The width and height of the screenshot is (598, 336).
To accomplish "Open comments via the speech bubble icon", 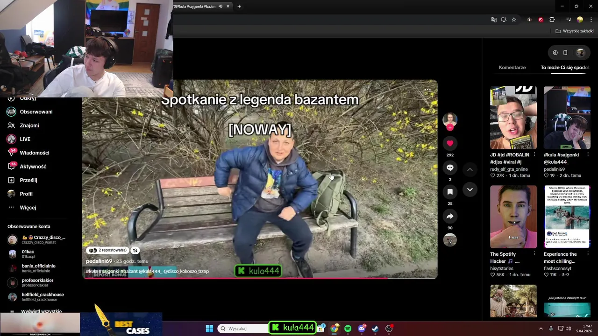I will pyautogui.click(x=450, y=168).
